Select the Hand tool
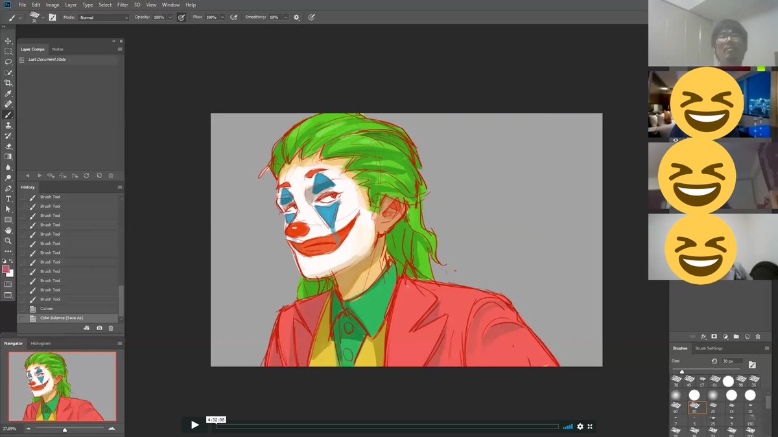This screenshot has height=437, width=778. coord(8,230)
